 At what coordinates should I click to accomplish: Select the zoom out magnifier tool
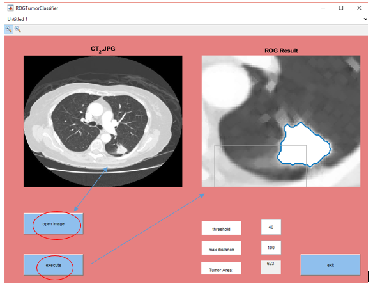click(x=18, y=29)
